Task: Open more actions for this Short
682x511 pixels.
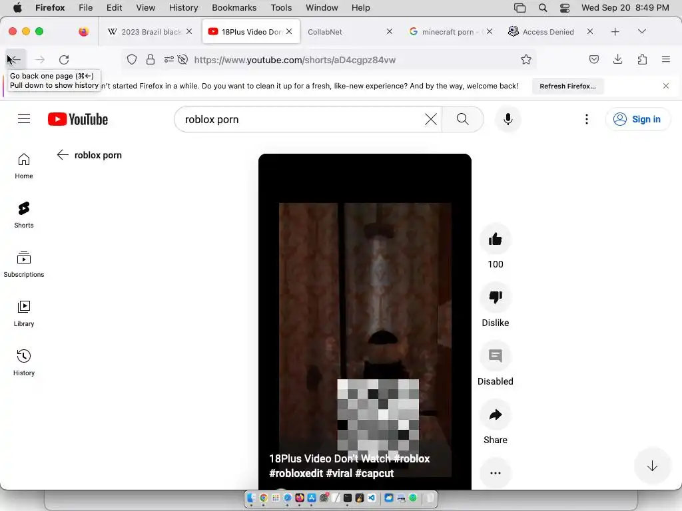Action: [496, 473]
